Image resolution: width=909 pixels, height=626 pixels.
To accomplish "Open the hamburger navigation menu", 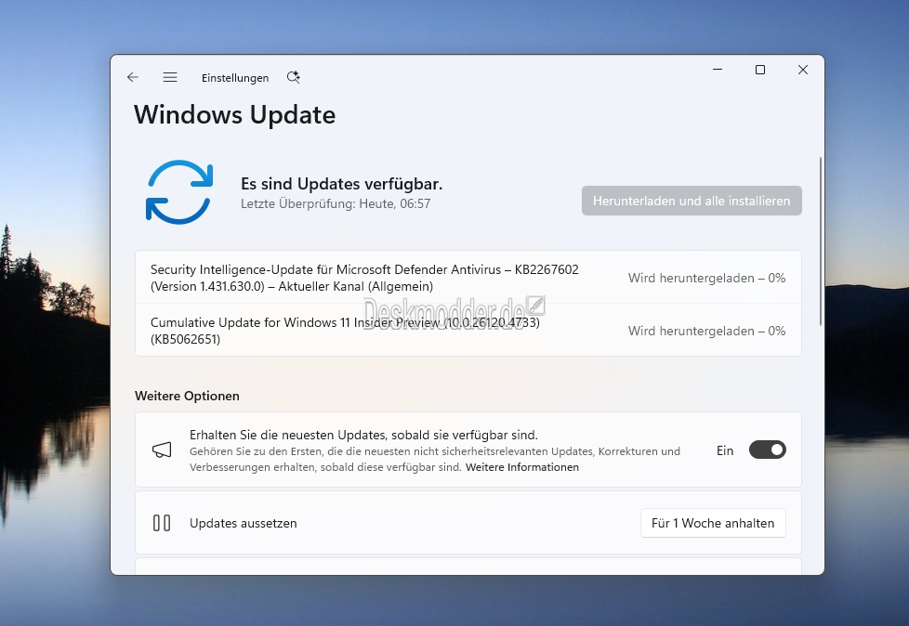I will coord(170,77).
